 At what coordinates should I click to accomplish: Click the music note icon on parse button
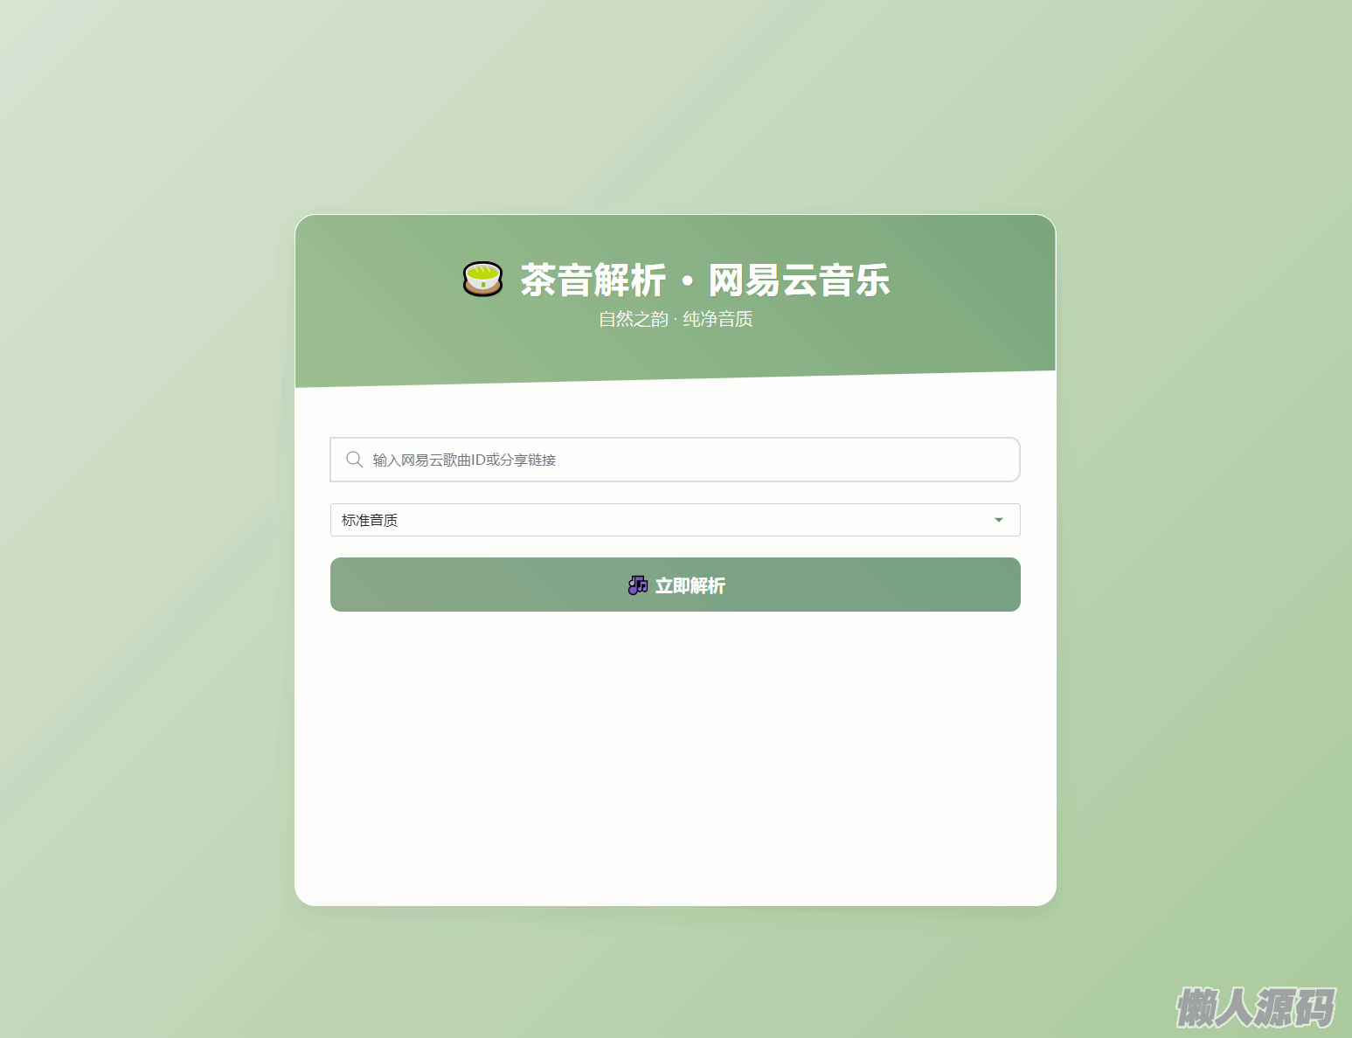[638, 585]
